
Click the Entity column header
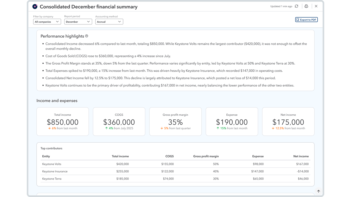tap(46, 156)
